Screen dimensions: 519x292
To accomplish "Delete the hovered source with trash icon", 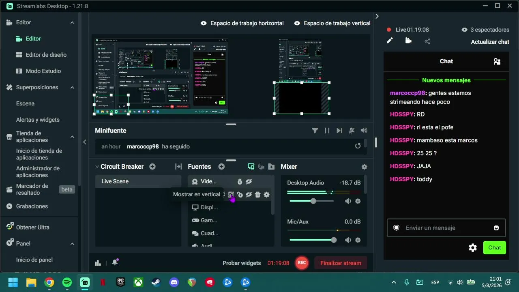I will coord(258,195).
